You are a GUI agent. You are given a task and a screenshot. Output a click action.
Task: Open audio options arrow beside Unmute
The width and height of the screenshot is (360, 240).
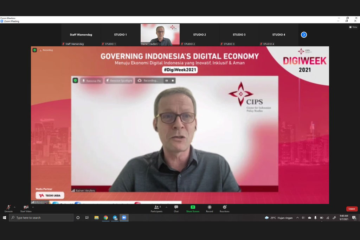point(15,207)
